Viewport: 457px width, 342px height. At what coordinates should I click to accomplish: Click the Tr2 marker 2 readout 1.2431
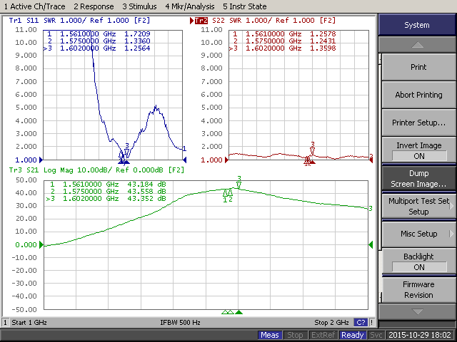pyautogui.click(x=323, y=41)
